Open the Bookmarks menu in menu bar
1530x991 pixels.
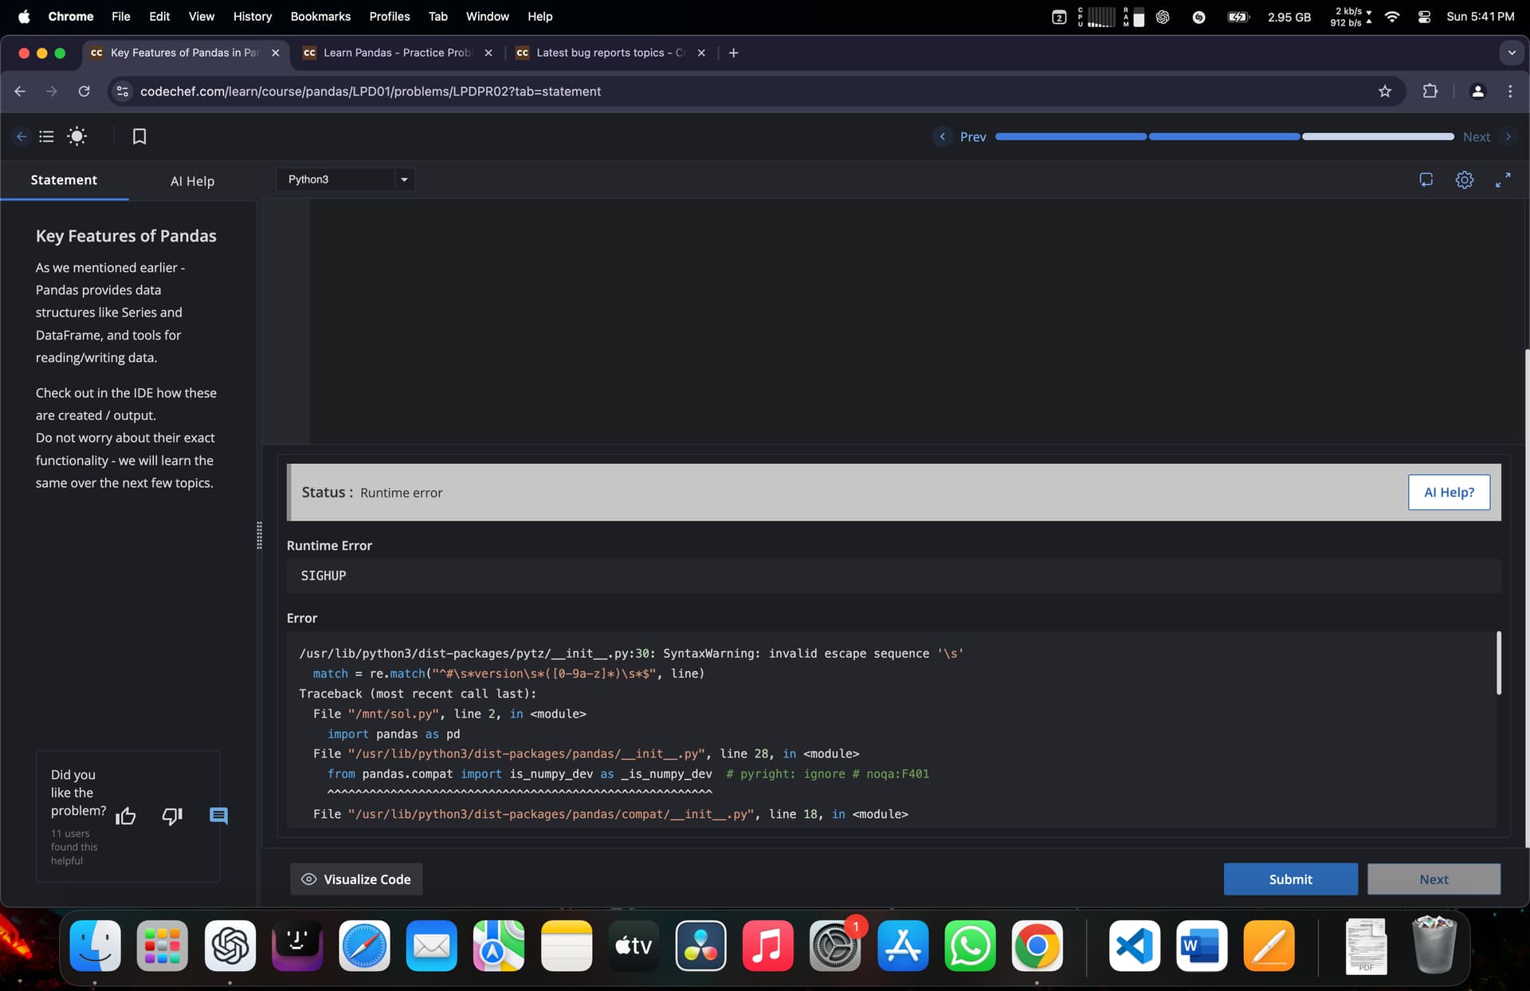(320, 16)
